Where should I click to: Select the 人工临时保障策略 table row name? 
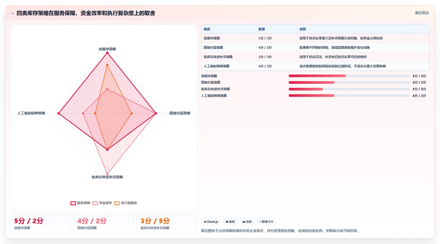216,66
